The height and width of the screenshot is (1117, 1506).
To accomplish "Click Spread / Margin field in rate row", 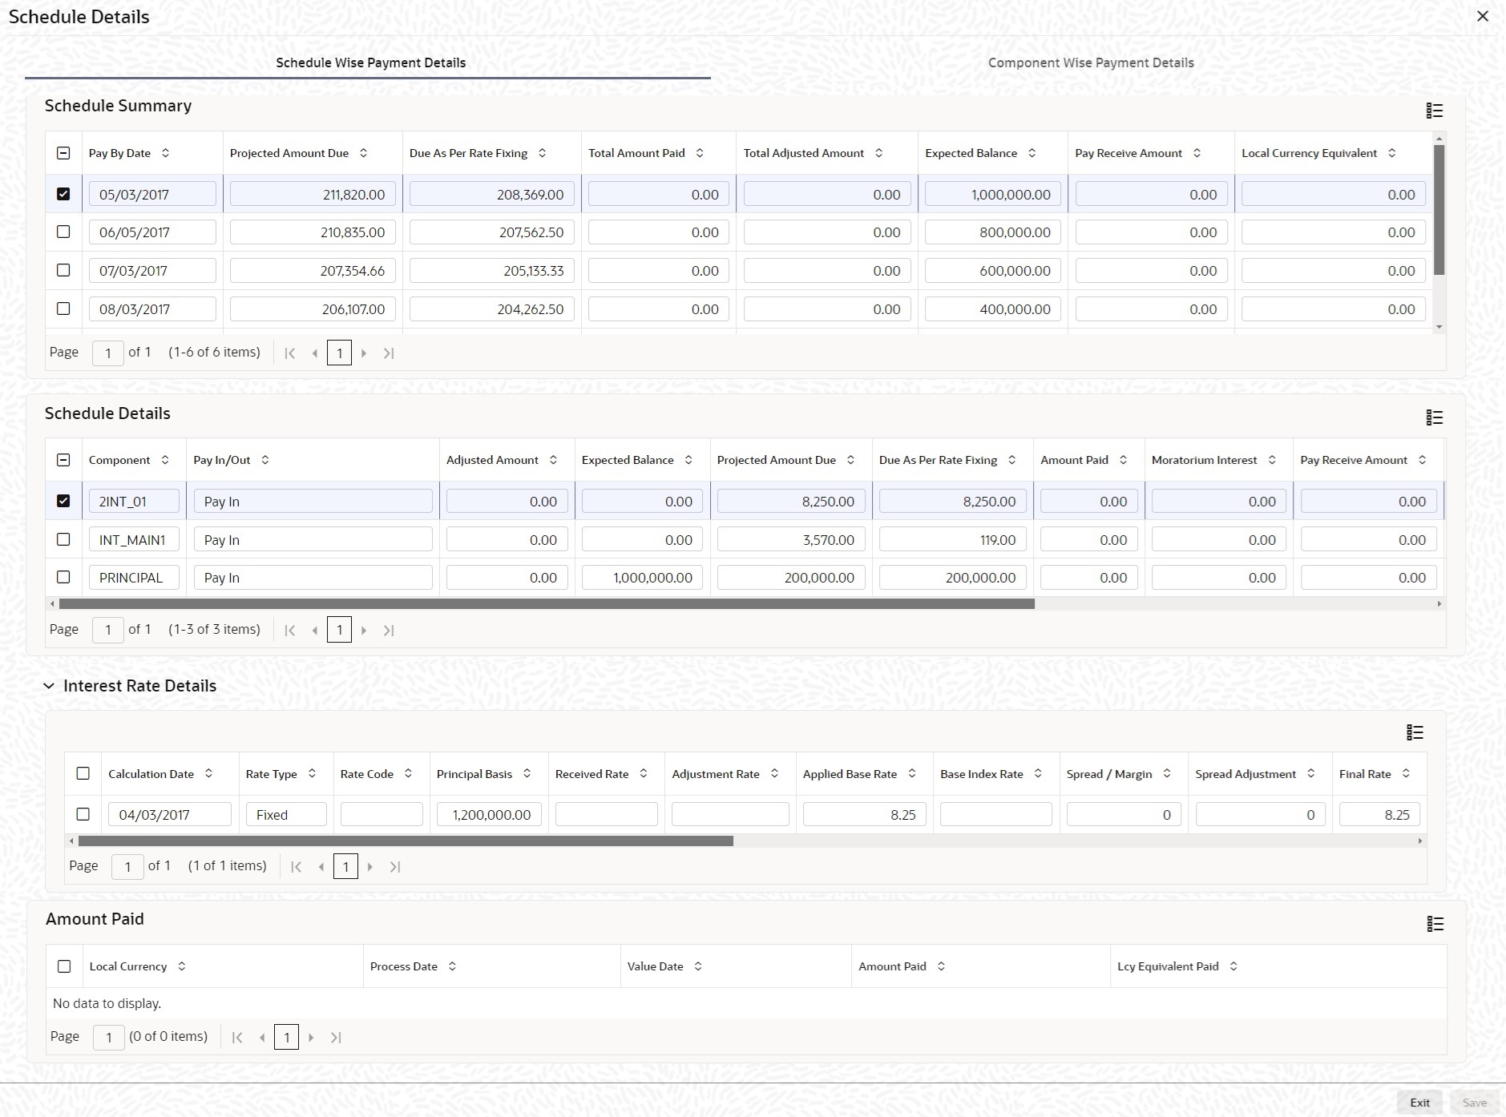I will [x=1124, y=814].
